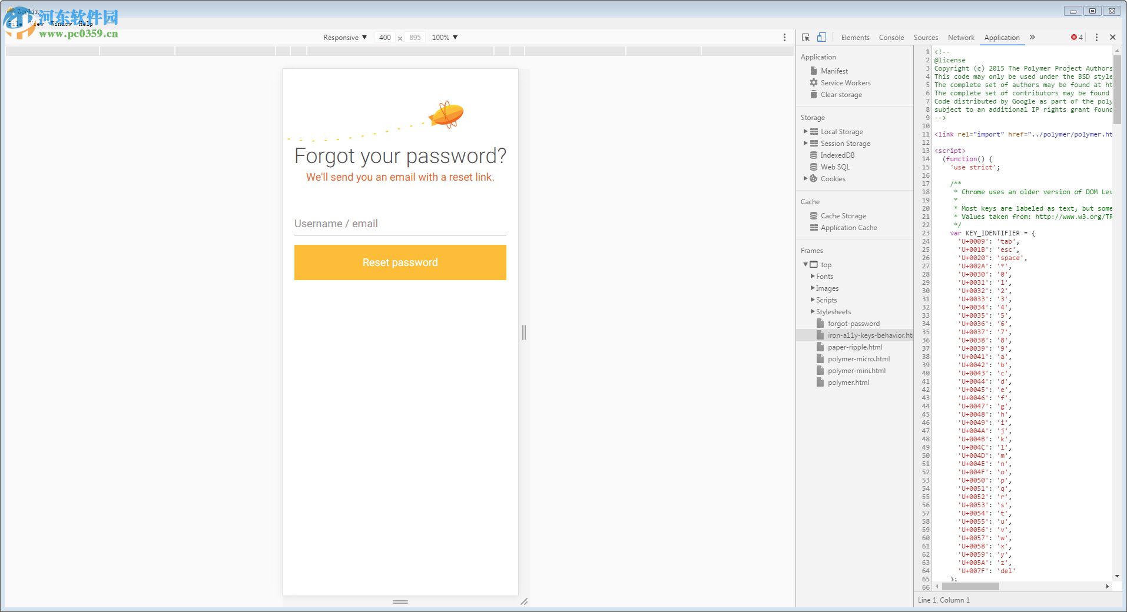Screen dimensions: 1127x612
Task: Open Service Workers in the sidebar
Action: pyautogui.click(x=846, y=82)
